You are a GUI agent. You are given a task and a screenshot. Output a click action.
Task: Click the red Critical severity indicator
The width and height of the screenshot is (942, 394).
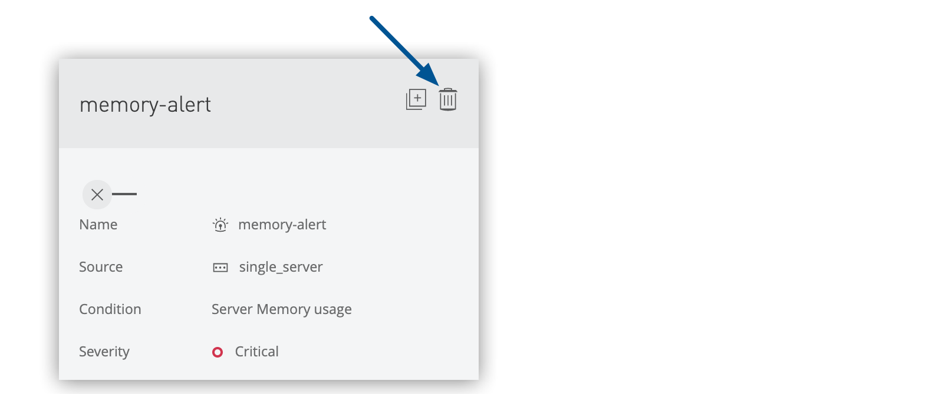point(218,352)
